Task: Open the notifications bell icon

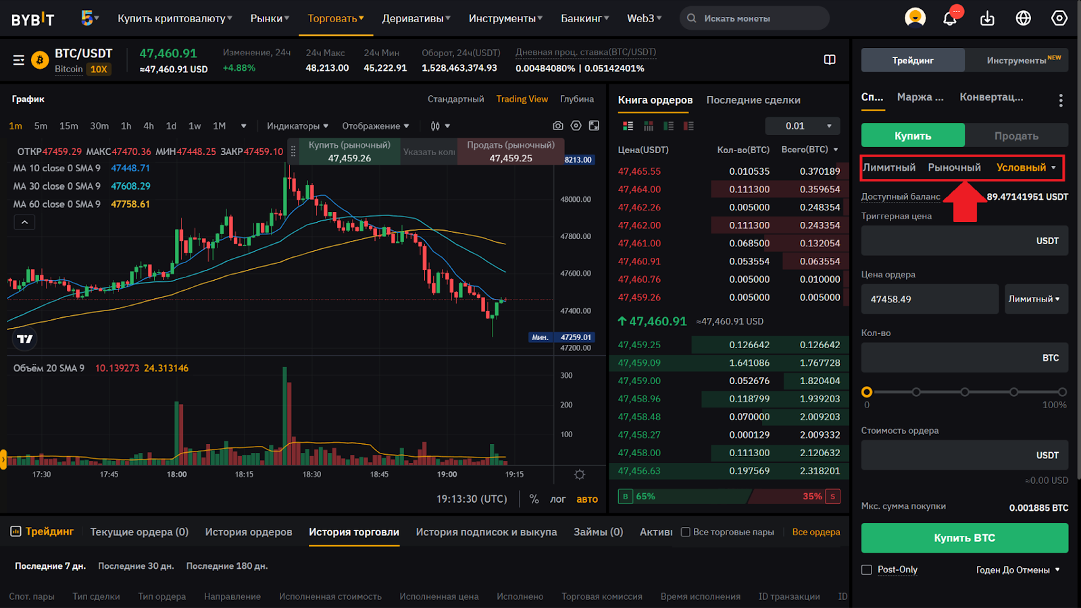Action: [x=950, y=18]
